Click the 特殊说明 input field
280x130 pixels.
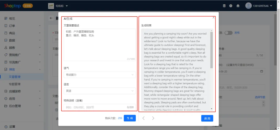[x=100, y=107]
